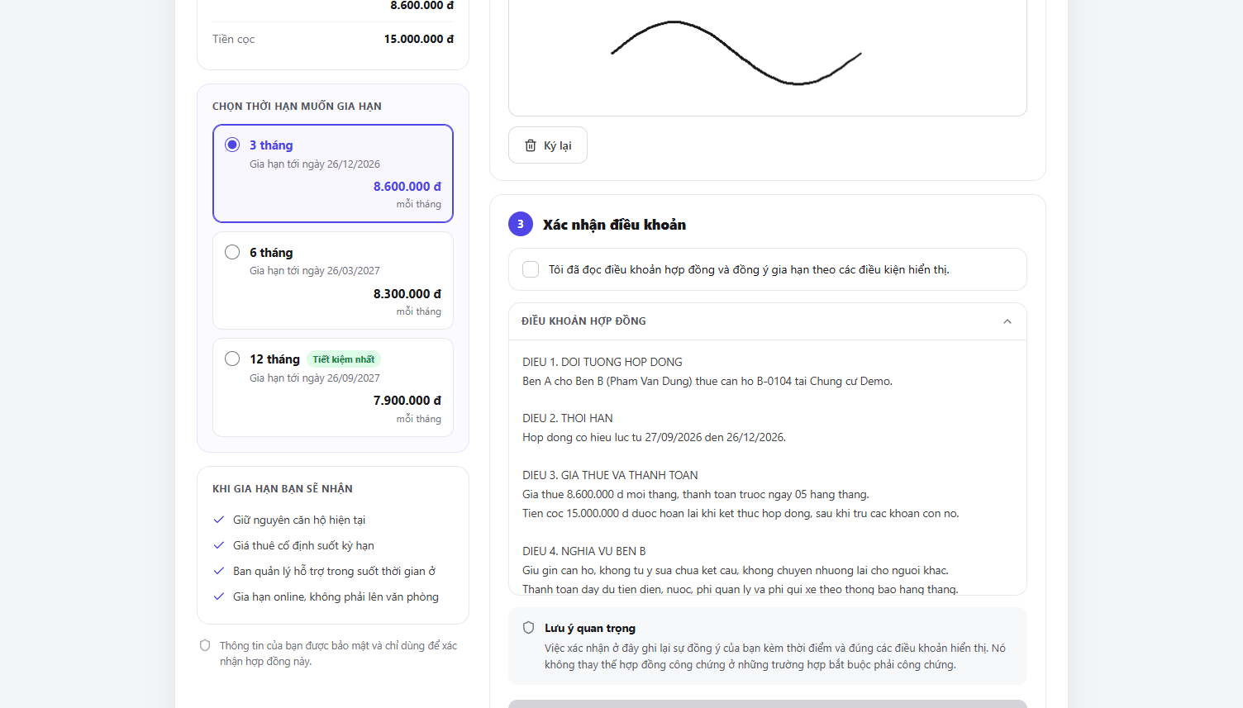Click the CHỌN THỜI HẠN MUỐN GIA HẠN heading

(297, 107)
